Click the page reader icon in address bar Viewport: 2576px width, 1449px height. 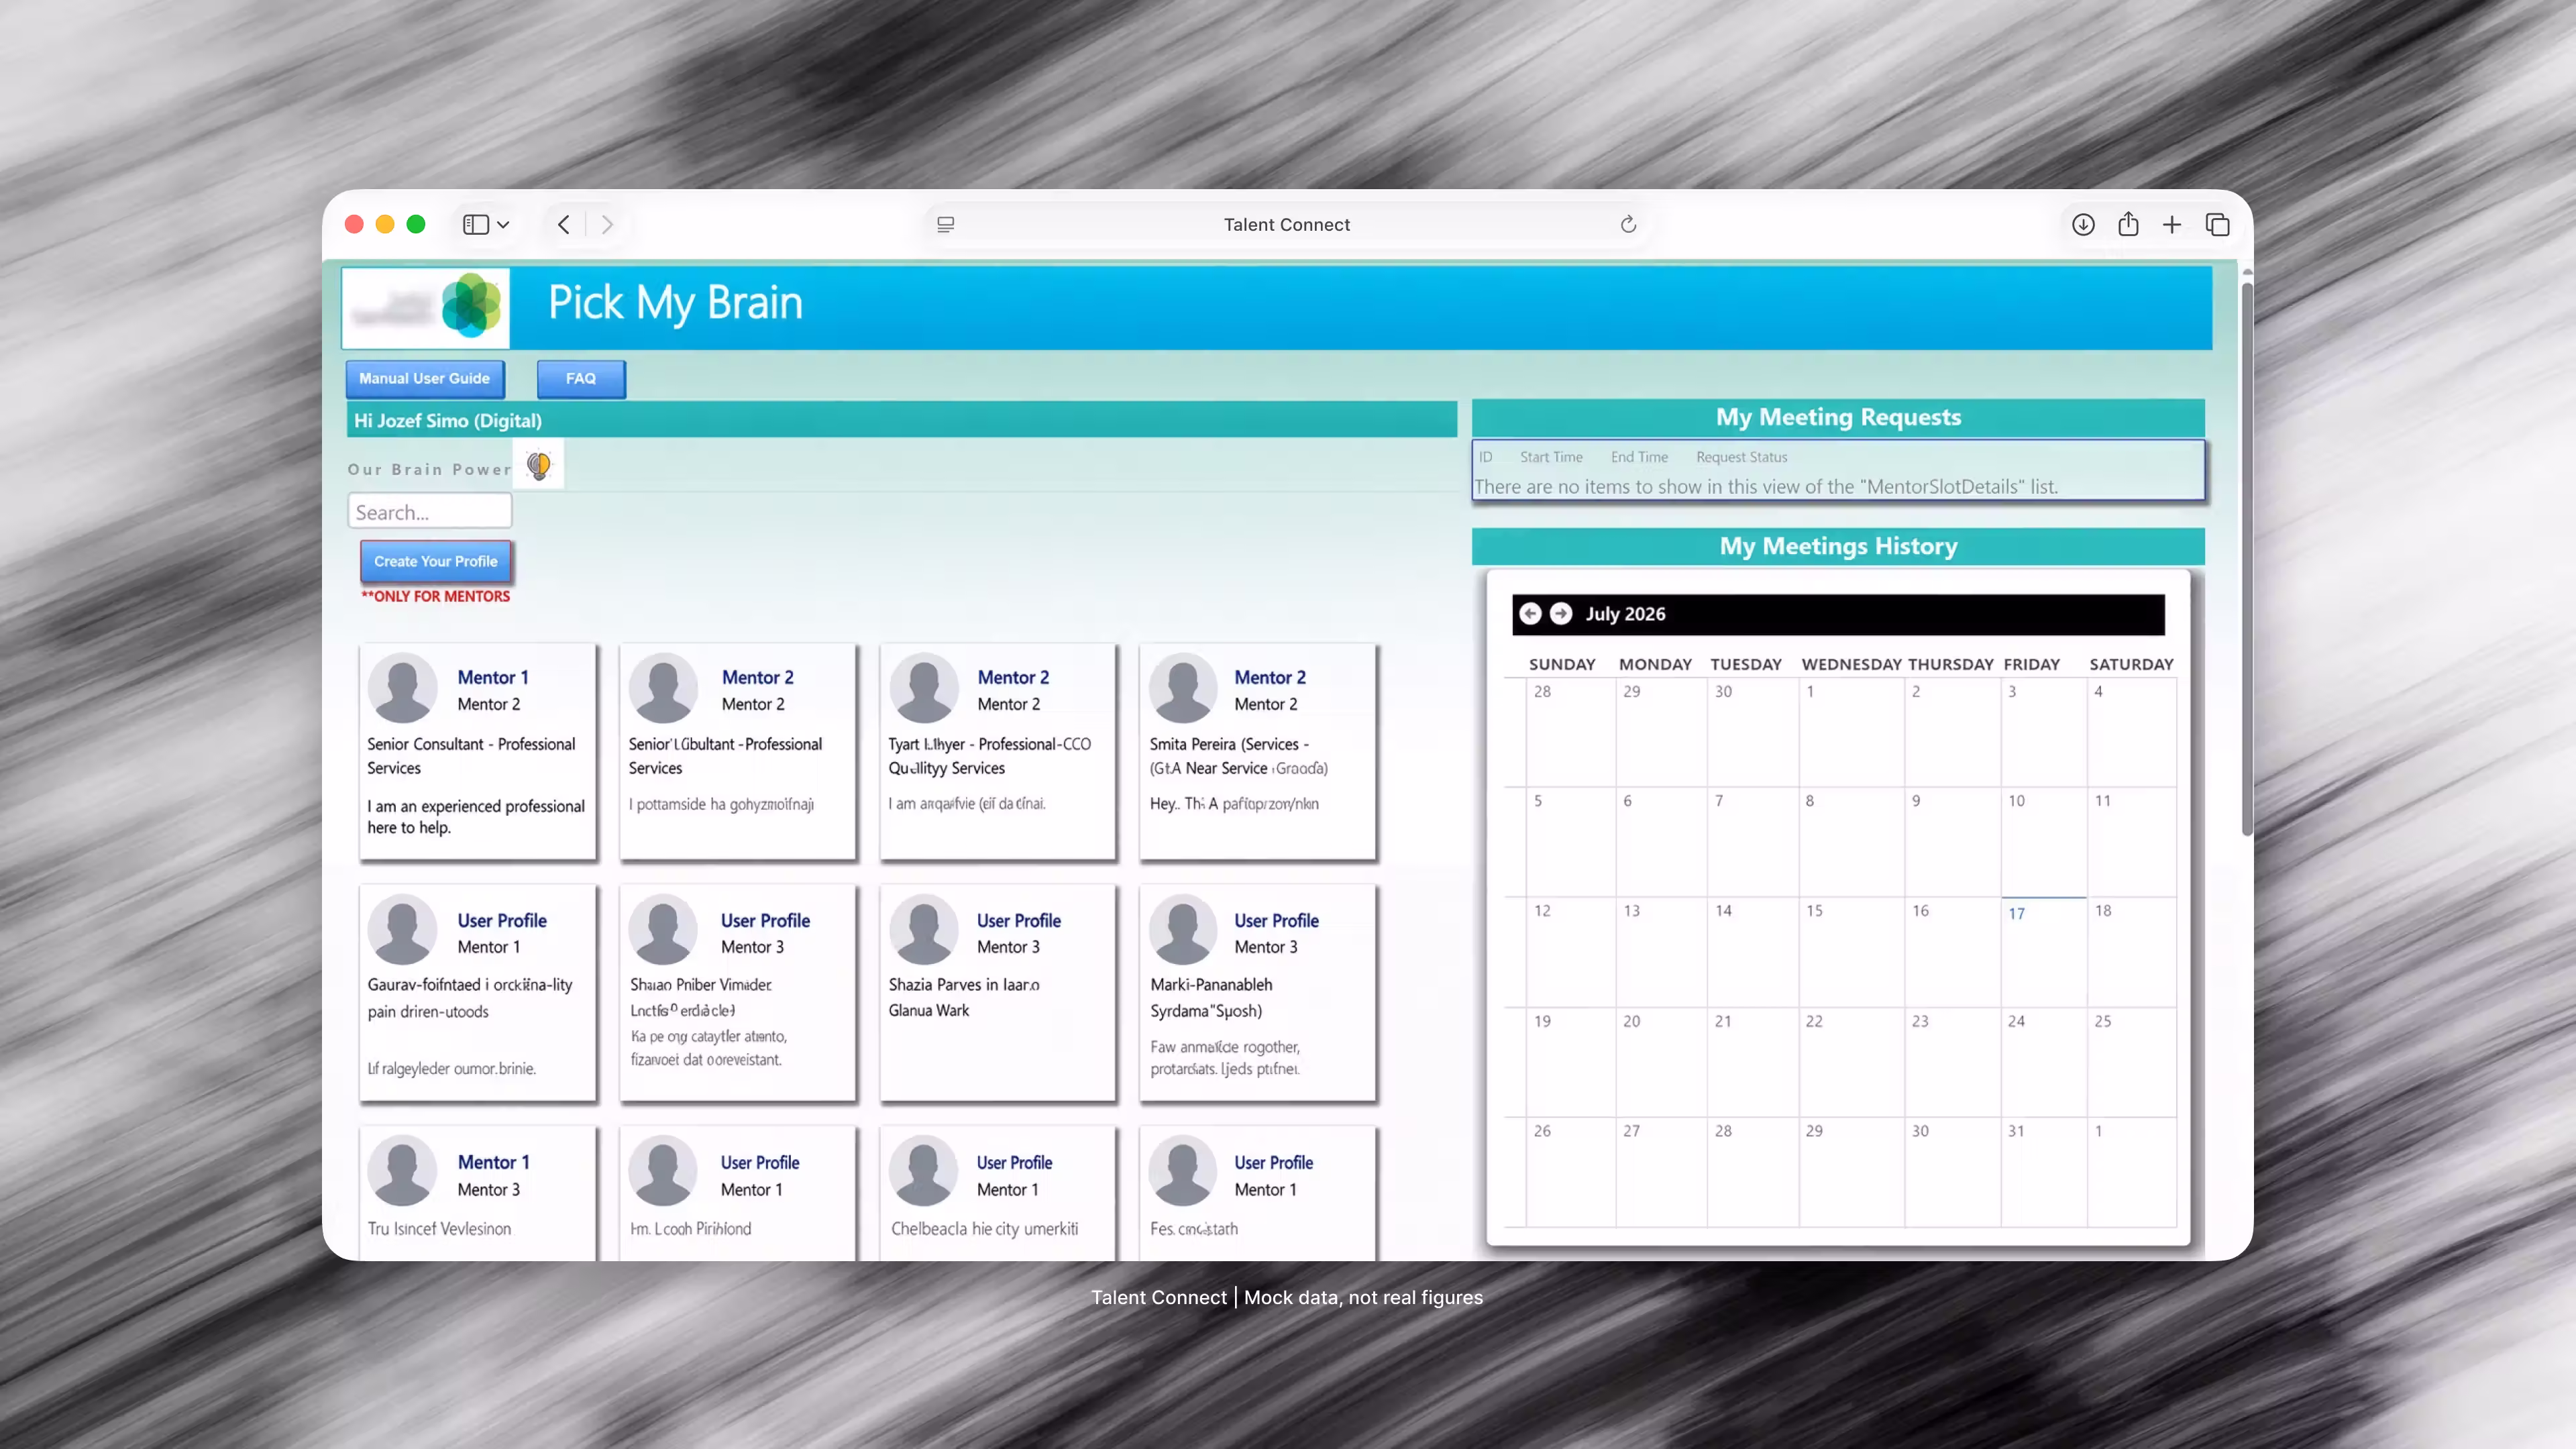[946, 224]
